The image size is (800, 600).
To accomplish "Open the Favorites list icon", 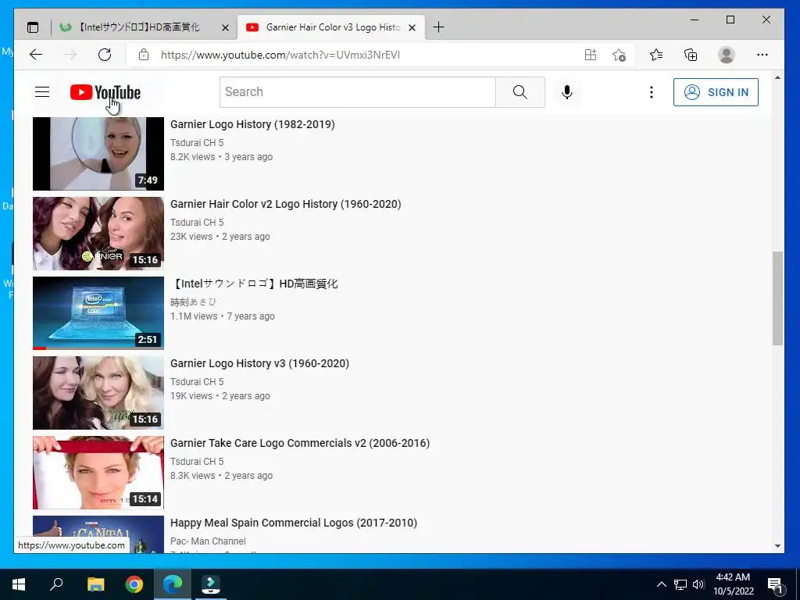I will pos(656,55).
